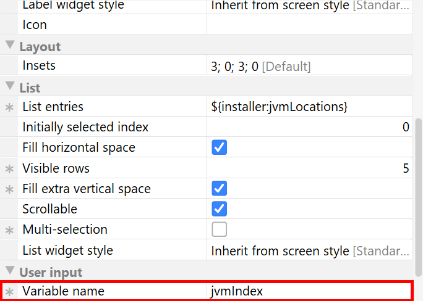423x301 pixels.
Task: Collapse the Layout section
Action: [x=10, y=46]
